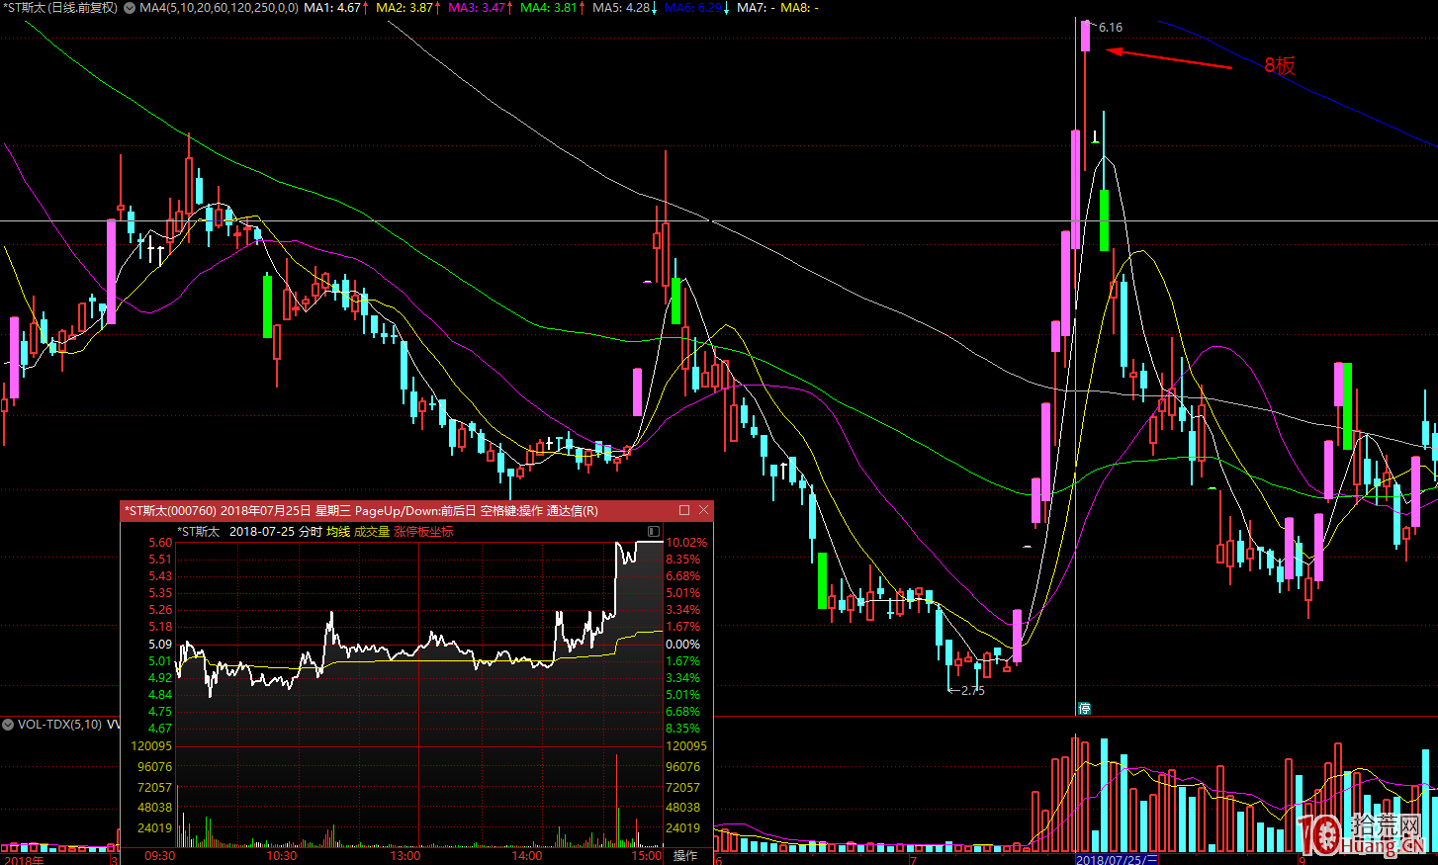Expand the VOL-TDX indicator options arrow
1438x865 pixels.
[8, 725]
